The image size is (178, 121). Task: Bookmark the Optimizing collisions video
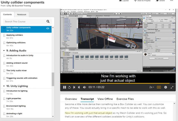click(4, 43)
